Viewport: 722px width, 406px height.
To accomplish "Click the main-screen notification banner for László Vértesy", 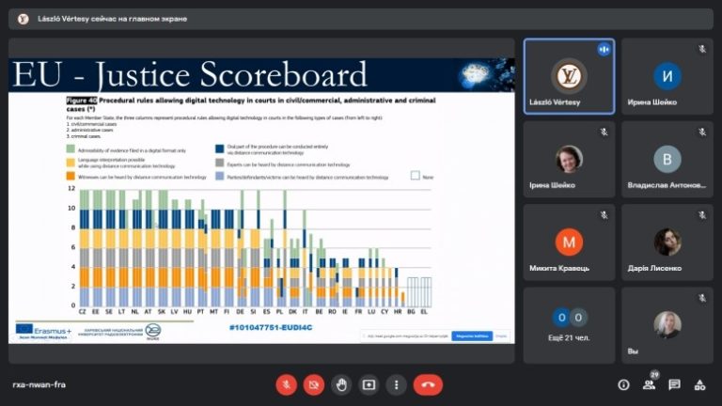I will tap(361, 19).
